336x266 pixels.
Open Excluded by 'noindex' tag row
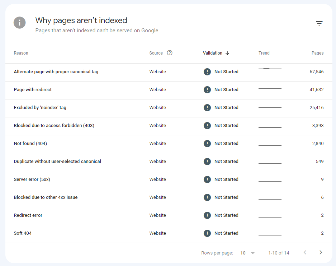click(x=40, y=108)
